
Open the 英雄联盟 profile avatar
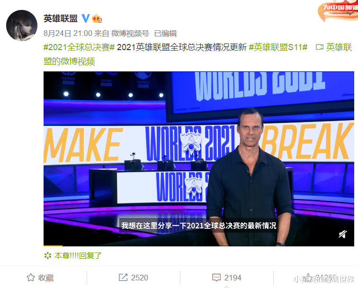click(22, 26)
